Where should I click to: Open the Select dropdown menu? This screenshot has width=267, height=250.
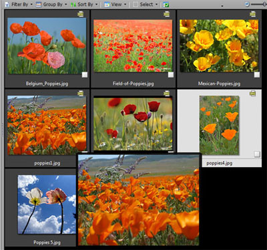pos(146,4)
